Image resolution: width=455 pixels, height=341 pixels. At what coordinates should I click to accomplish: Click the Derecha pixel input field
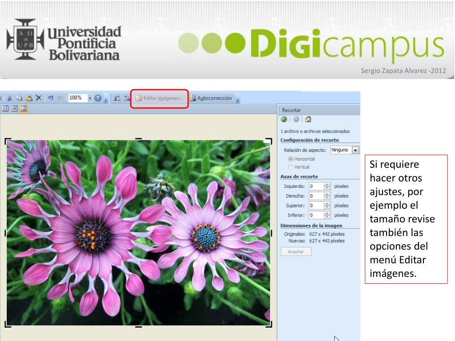pos(316,196)
